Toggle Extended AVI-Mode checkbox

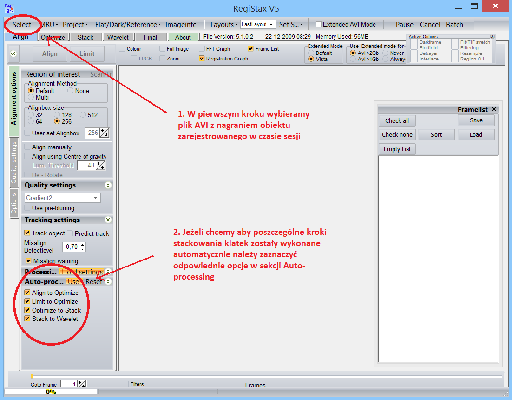[x=319, y=24]
